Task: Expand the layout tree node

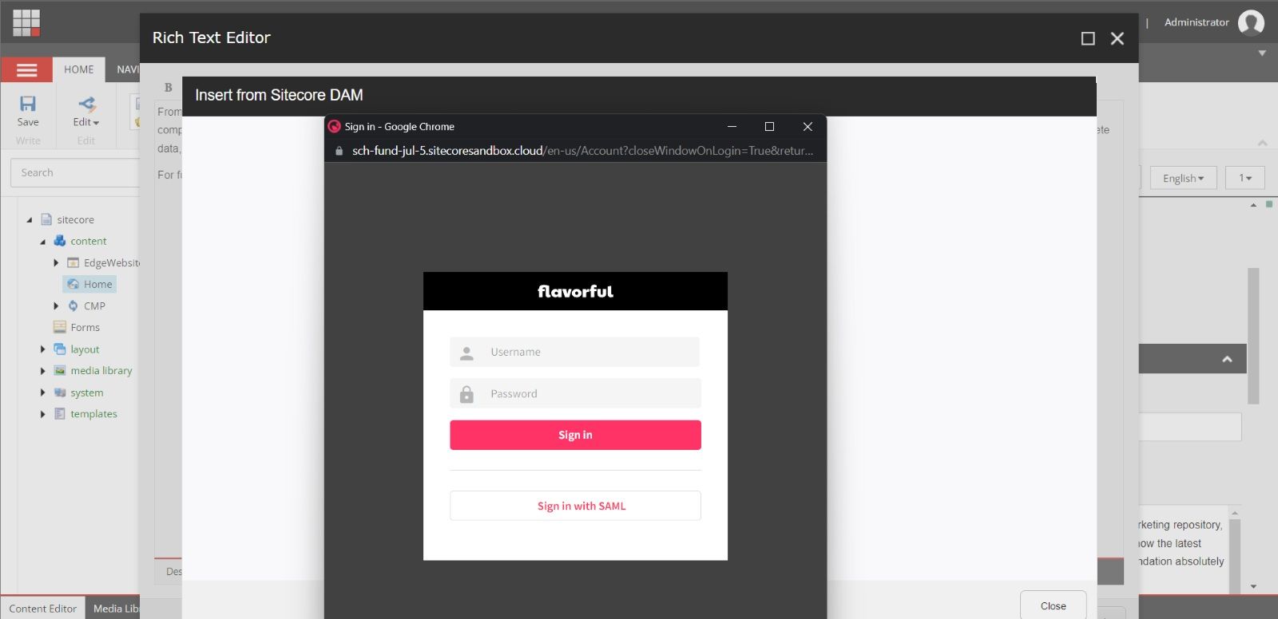Action: [42, 349]
